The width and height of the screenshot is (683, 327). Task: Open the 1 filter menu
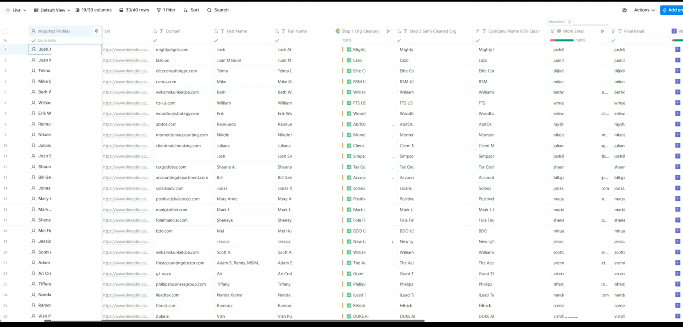[x=166, y=10]
